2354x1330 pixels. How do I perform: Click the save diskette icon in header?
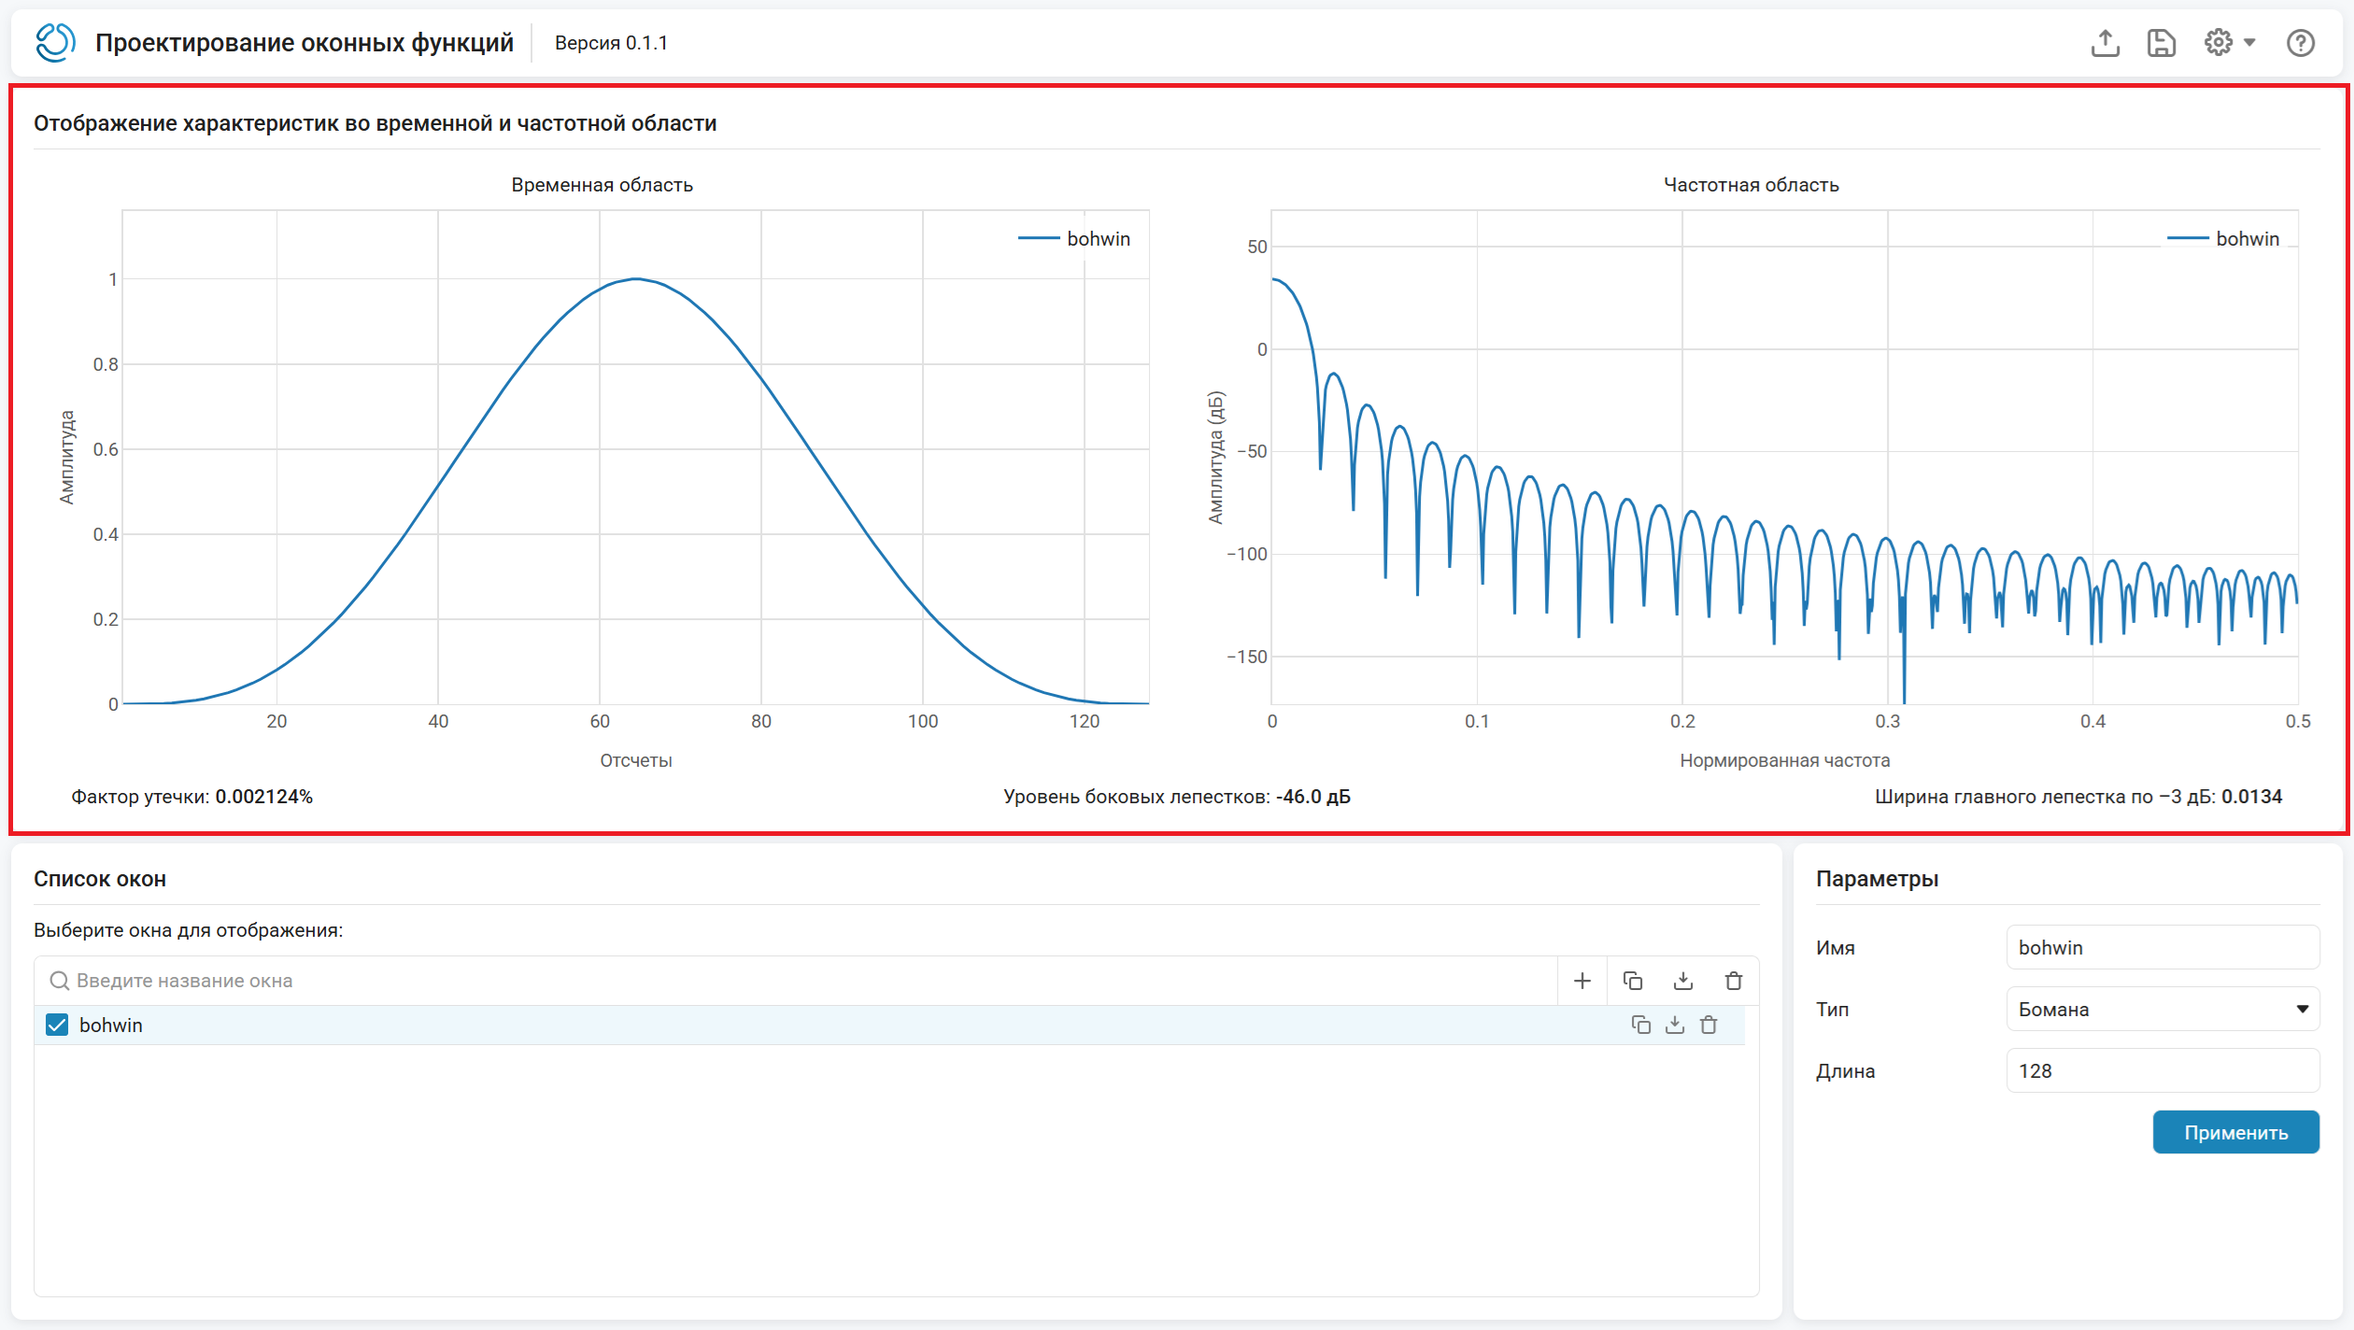[x=2162, y=43]
